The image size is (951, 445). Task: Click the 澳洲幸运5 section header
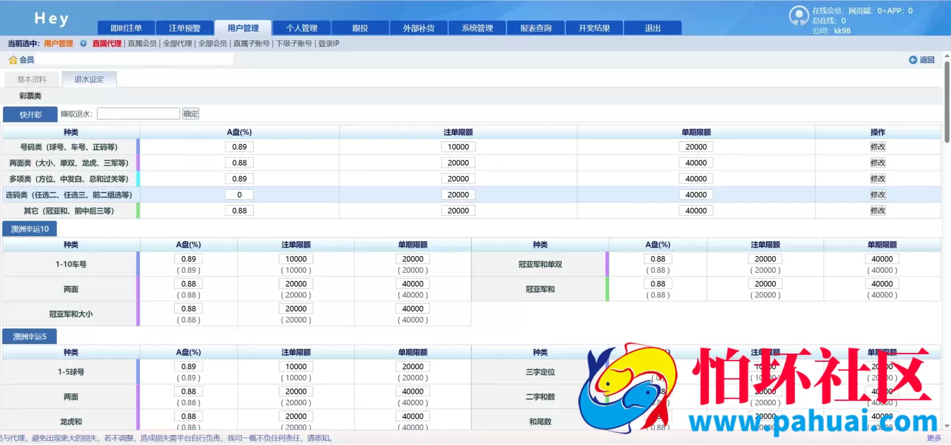click(30, 337)
